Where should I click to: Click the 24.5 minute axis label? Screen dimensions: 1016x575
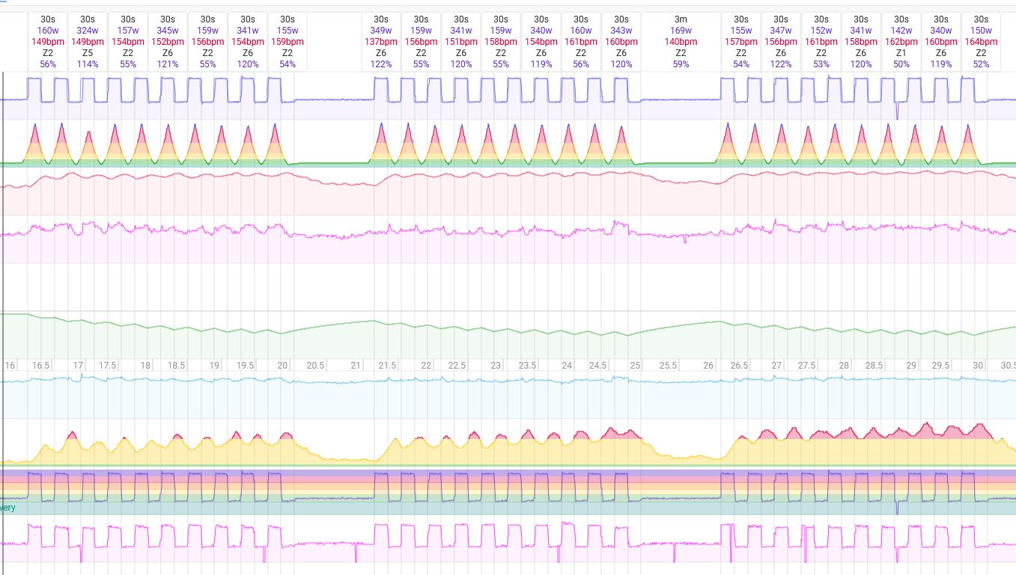(x=597, y=366)
